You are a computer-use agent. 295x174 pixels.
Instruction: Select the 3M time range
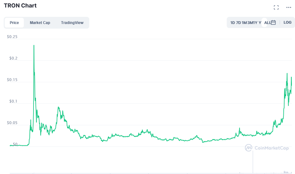pos(250,23)
